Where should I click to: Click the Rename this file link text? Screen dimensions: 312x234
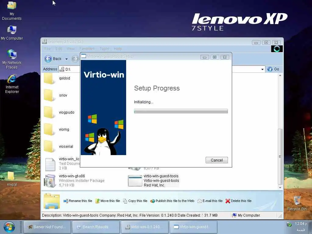(x=80, y=201)
